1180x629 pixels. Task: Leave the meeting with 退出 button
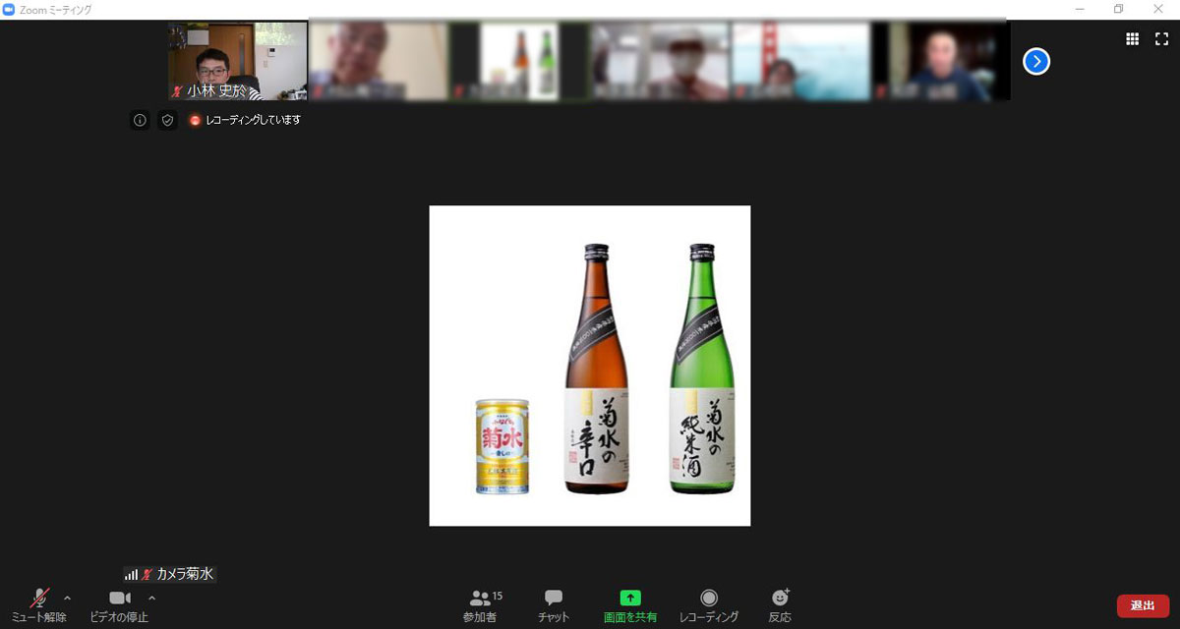coord(1143,605)
